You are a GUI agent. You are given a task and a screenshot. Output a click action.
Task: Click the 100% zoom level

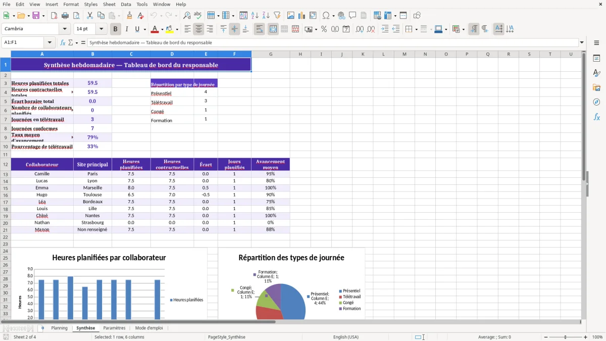click(x=597, y=337)
